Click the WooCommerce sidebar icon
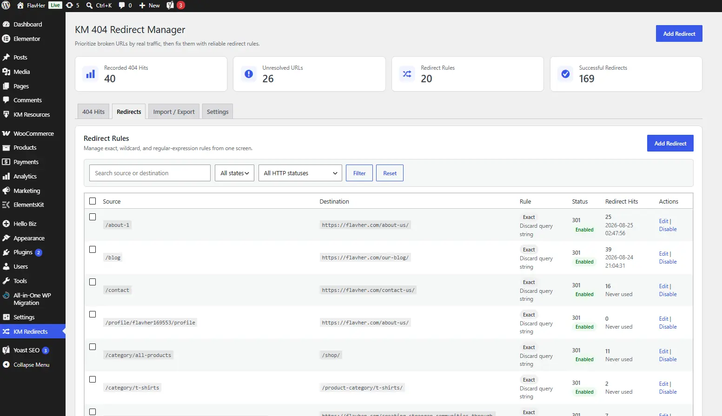The image size is (722, 416). (x=6, y=133)
